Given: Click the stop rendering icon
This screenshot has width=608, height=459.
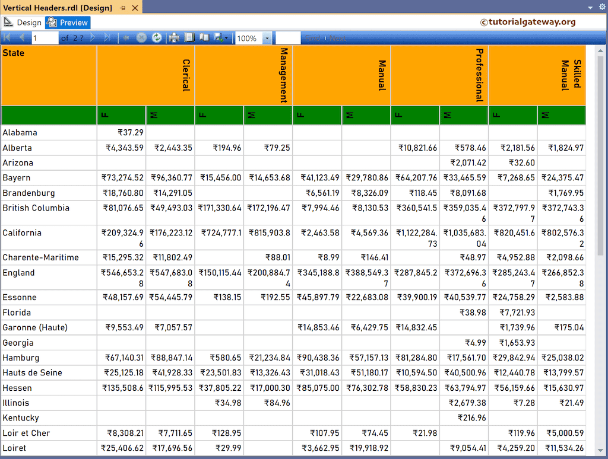Looking at the screenshot, I should click(141, 37).
